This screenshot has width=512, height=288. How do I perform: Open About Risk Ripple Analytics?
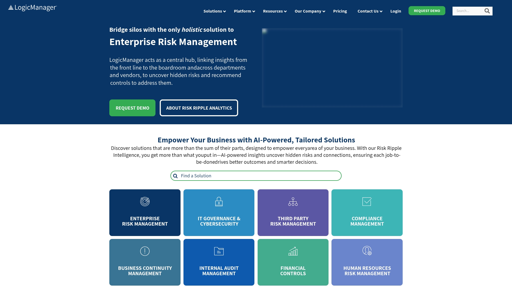tap(199, 108)
